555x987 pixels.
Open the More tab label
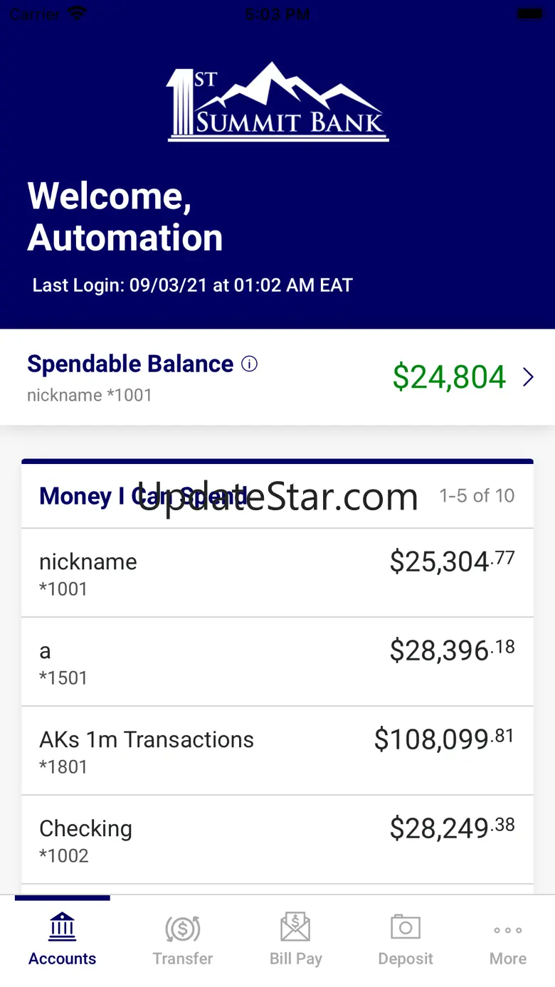[508, 959]
